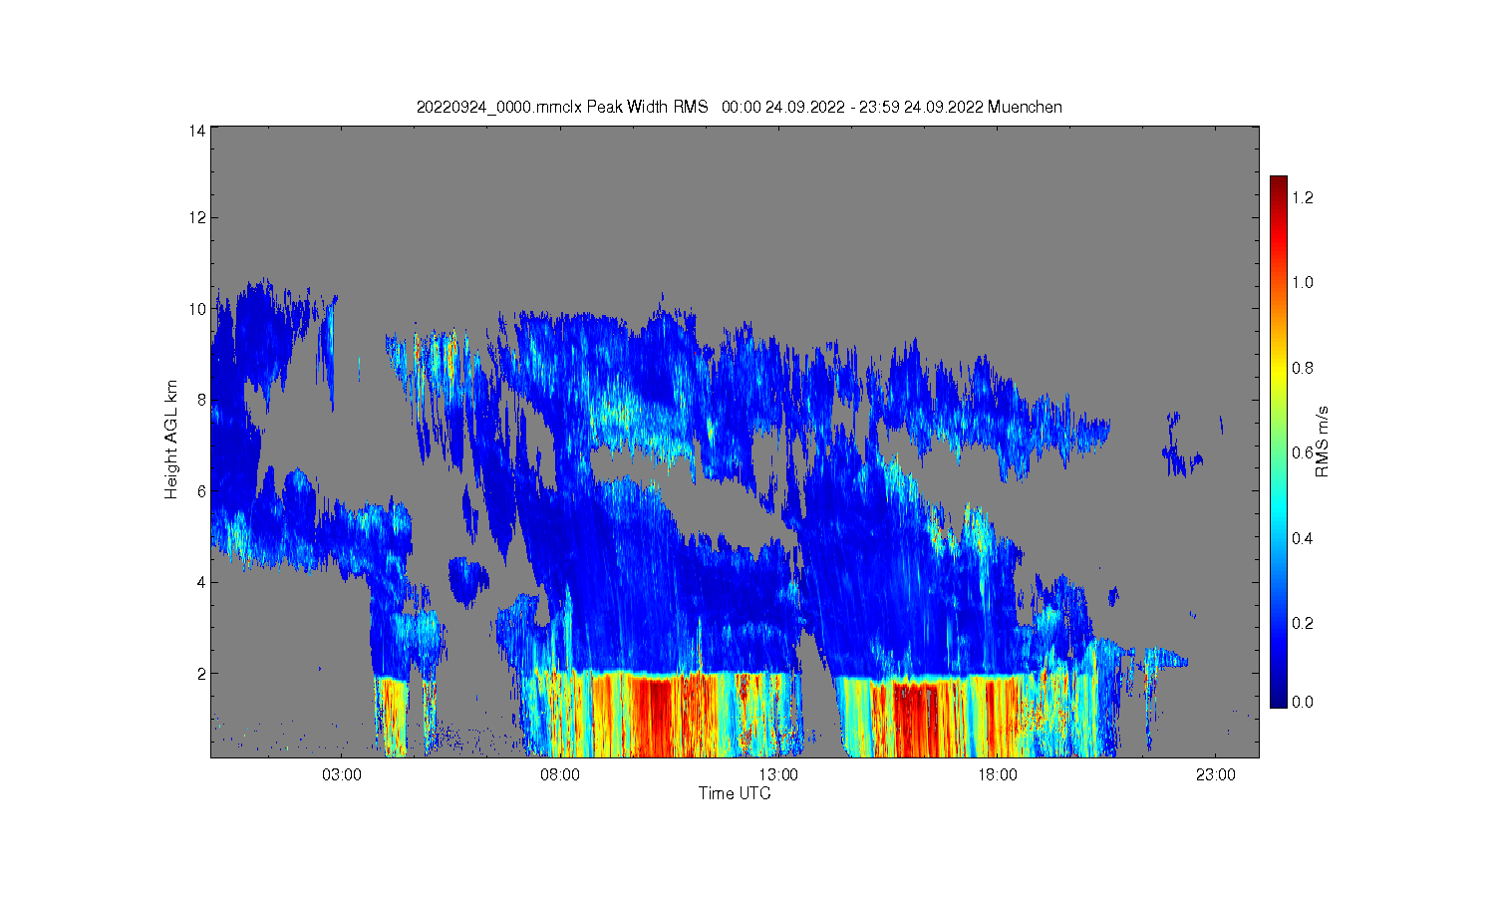Click the height axis label 8
Screen dimensions: 1495x897
202,400
